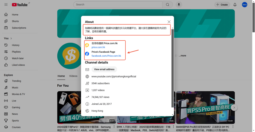Click the search magnifier button
This screenshot has height=132, width=255.
(x=168, y=4)
